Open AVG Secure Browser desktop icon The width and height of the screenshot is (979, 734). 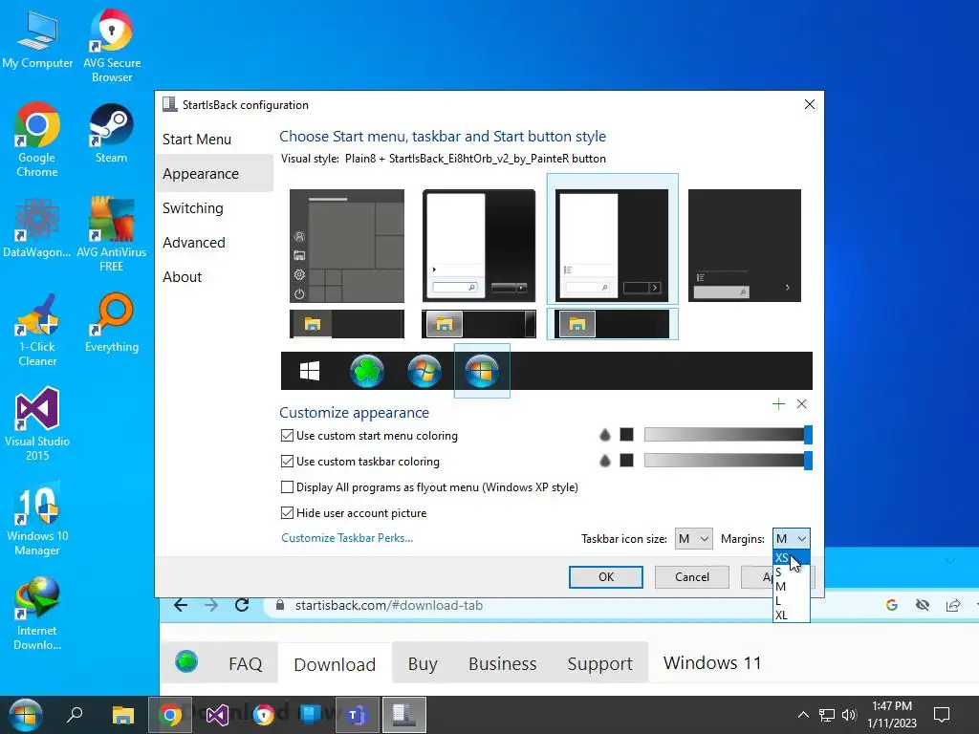112,46
